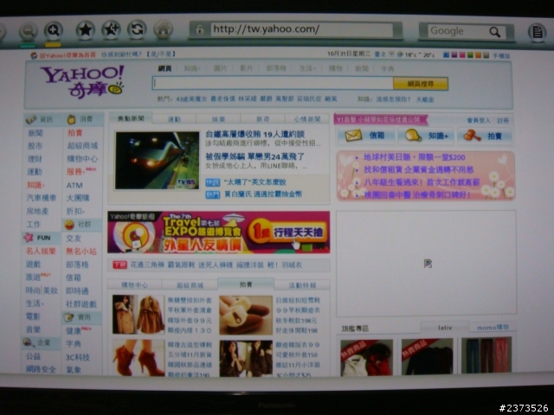Open headline 被假學姊騙 單戀男24萬飛了
The image size is (554, 415).
254,156
